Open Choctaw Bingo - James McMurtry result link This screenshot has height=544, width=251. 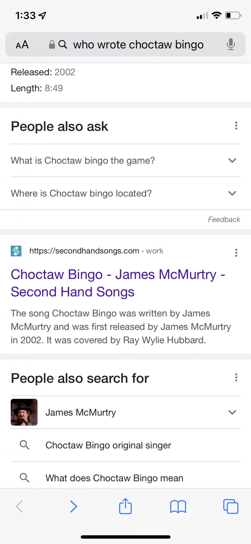click(118, 283)
